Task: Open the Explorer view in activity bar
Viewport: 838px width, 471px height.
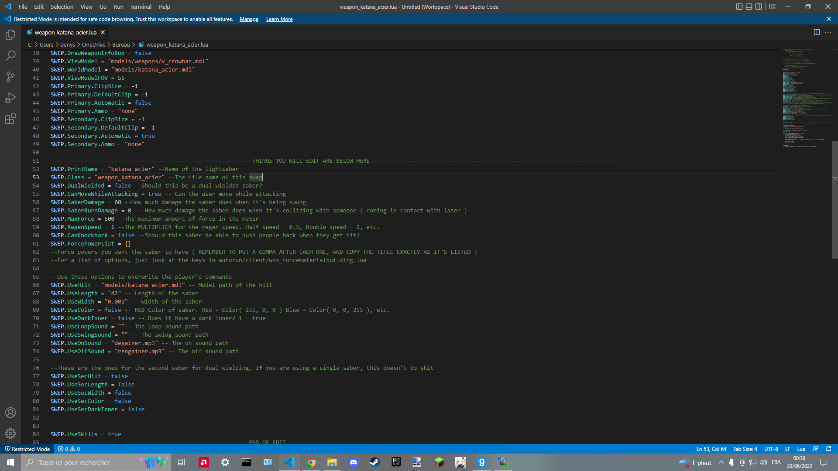Action: [x=10, y=35]
